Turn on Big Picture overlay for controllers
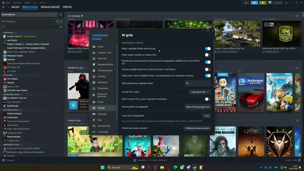This screenshot has width=304, height=171. click(207, 69)
